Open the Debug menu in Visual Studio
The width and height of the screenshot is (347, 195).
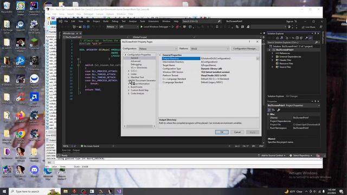tap(115, 22)
